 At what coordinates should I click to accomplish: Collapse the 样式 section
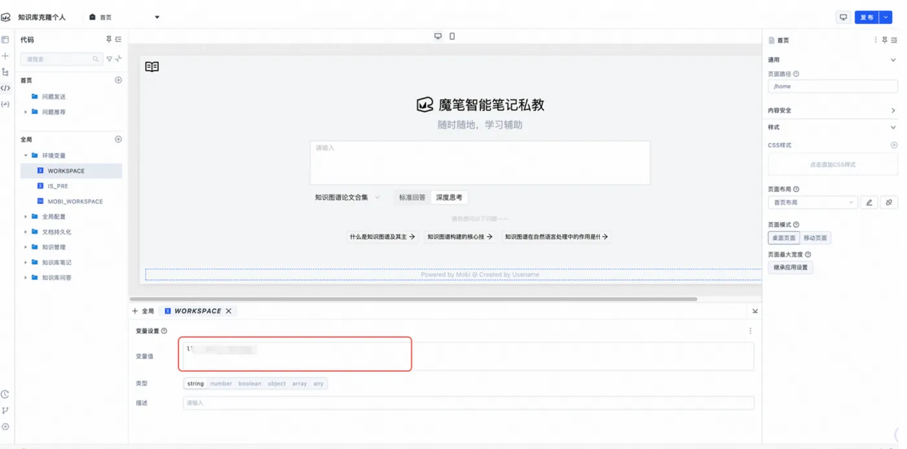(893, 128)
